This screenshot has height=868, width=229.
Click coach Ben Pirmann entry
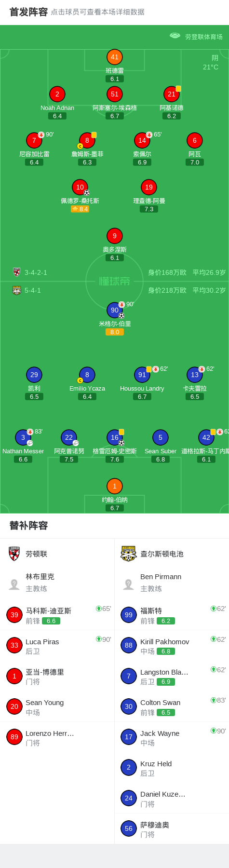[172, 583]
